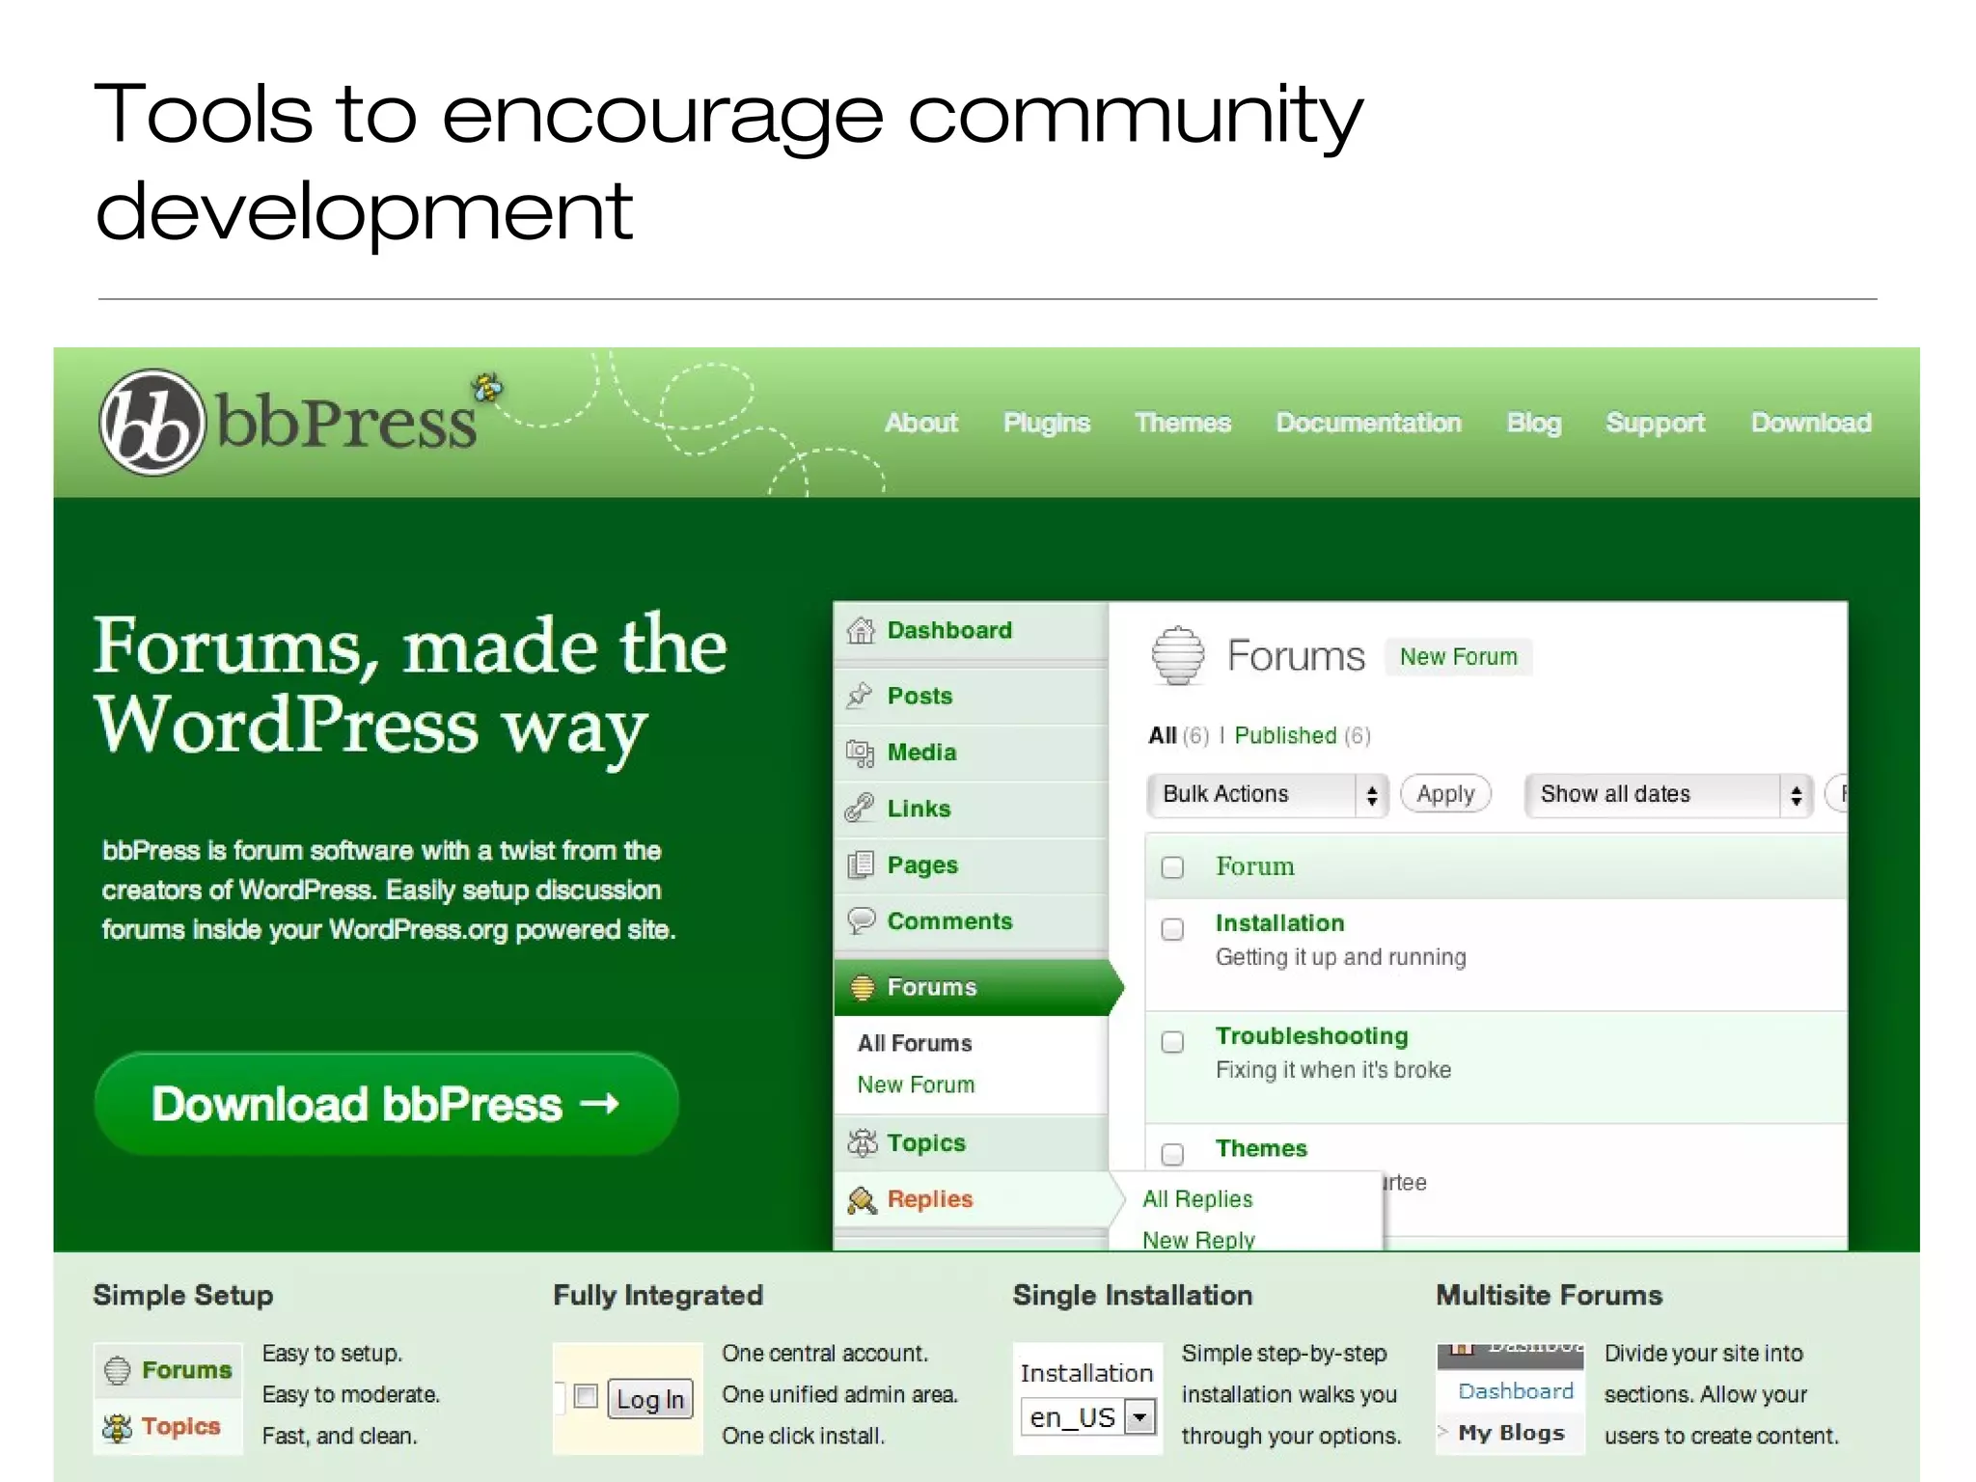
Task: Open Documentation in top navigation
Action: [1369, 423]
